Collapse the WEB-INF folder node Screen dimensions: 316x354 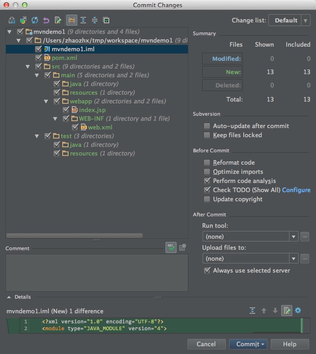55,119
